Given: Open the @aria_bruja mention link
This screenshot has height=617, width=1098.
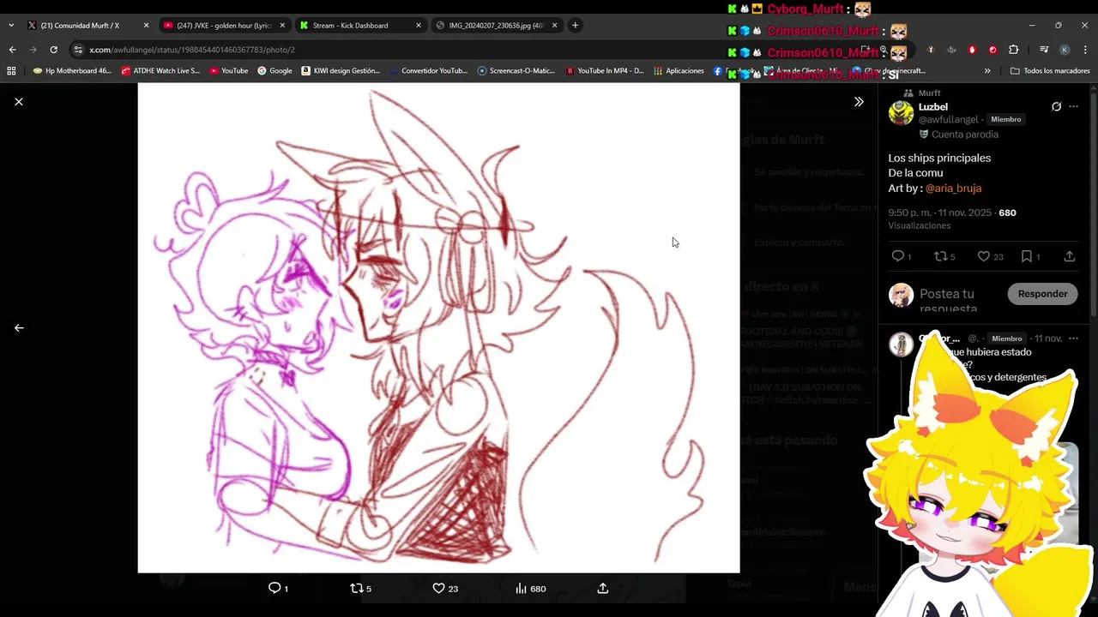Looking at the screenshot, I should click(953, 188).
